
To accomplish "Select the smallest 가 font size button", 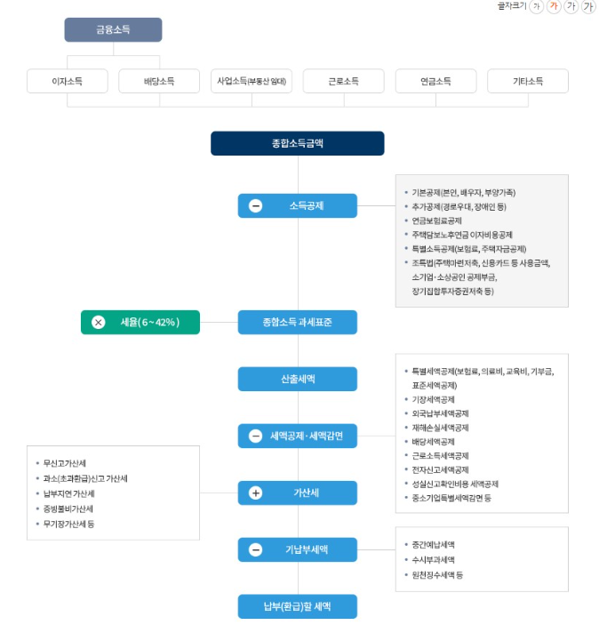I will (537, 6).
